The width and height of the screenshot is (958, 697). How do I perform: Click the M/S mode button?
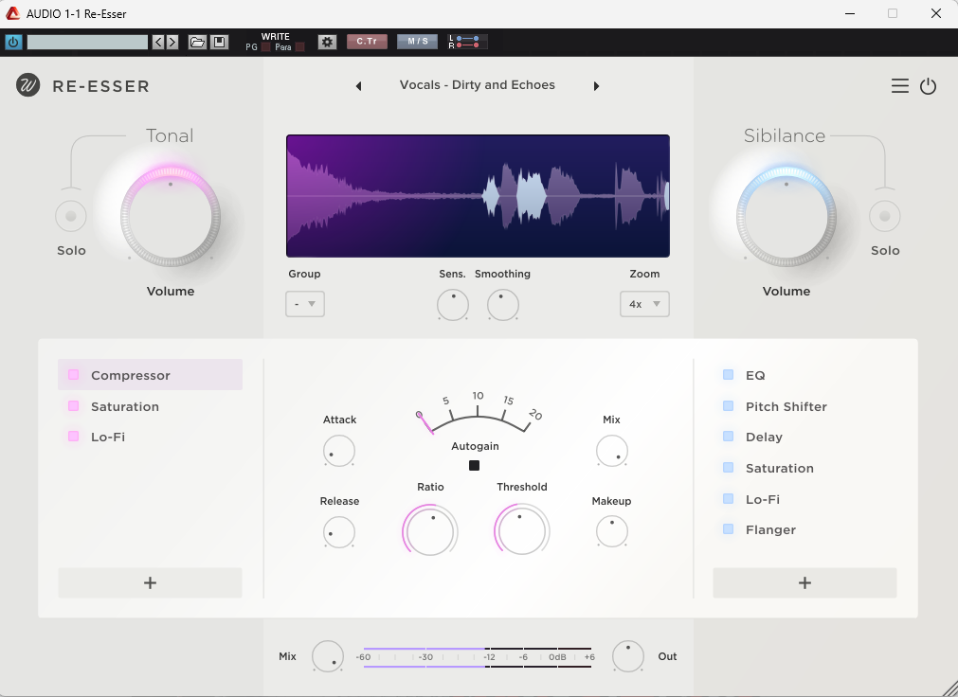(417, 42)
